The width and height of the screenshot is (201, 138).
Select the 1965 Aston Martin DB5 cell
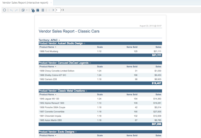(51, 120)
